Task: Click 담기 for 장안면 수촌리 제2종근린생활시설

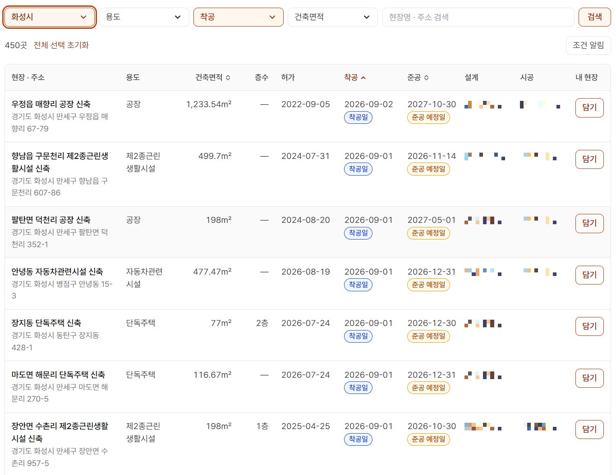Action: tap(589, 430)
